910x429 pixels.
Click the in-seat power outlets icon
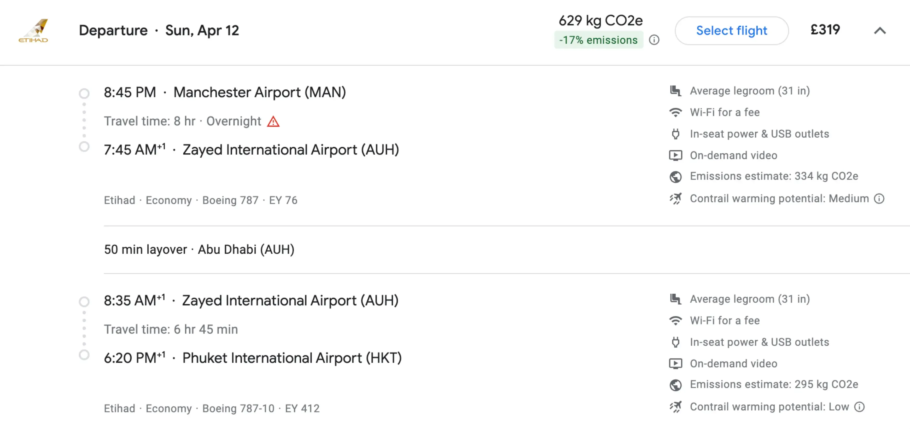[676, 134]
